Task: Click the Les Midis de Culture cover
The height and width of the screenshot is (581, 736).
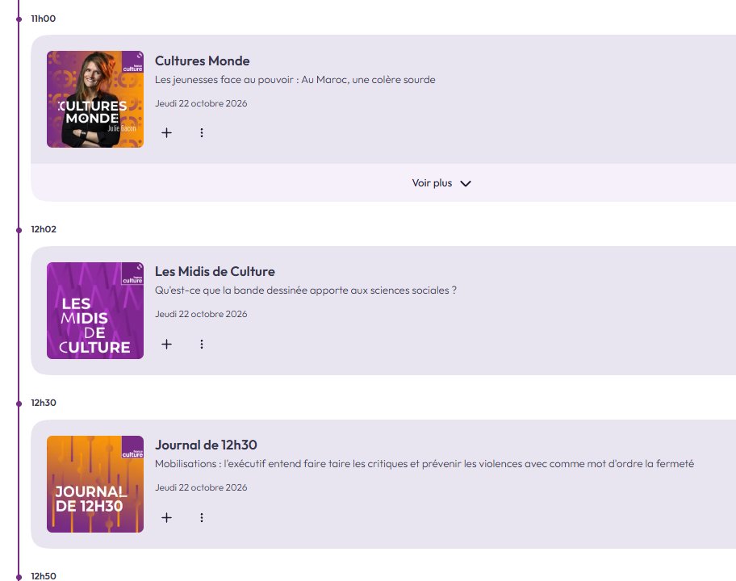Action: (95, 311)
